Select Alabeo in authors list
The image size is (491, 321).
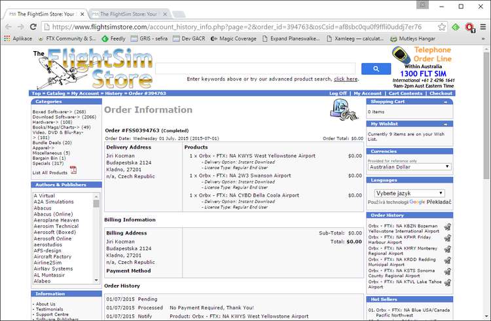(x=42, y=281)
